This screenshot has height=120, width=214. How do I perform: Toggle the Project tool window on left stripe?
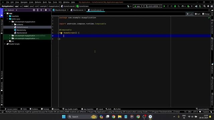(2, 13)
